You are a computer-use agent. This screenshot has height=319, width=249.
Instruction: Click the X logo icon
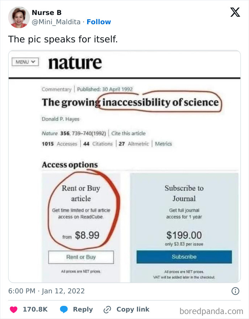click(x=235, y=12)
